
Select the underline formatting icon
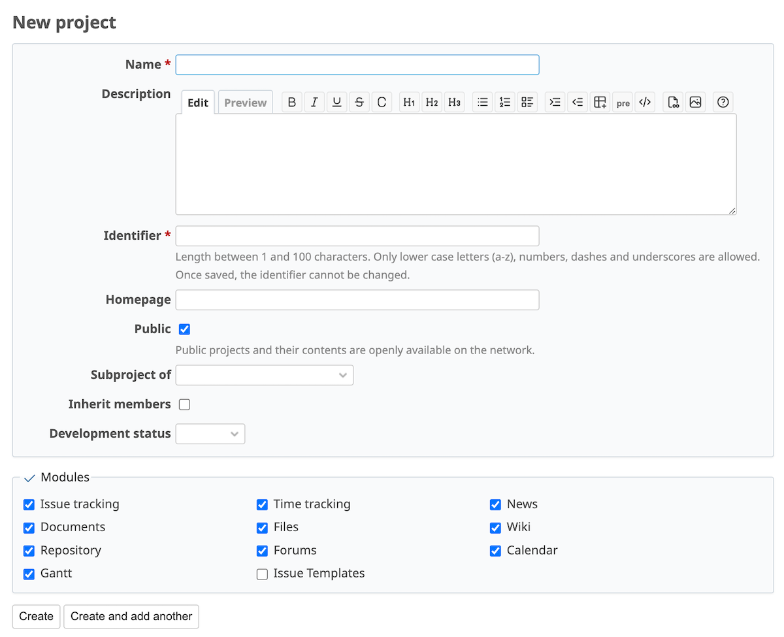336,102
